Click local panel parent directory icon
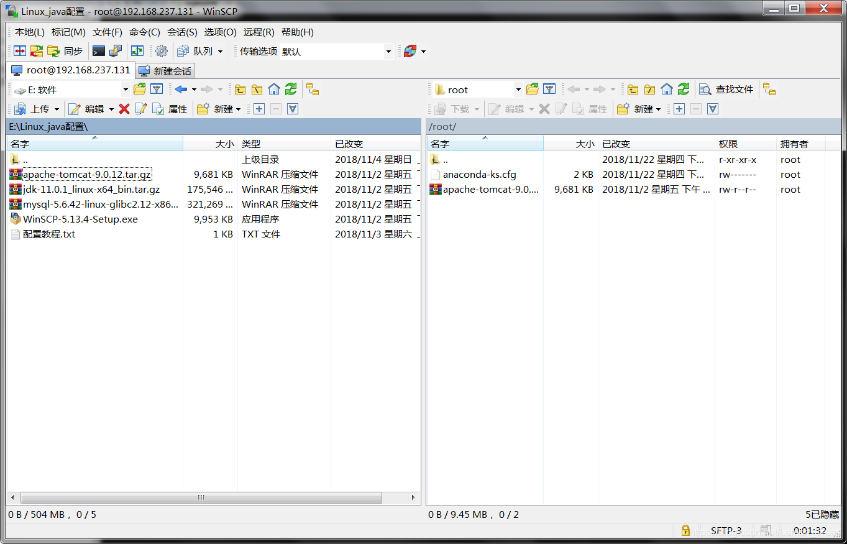 coord(240,90)
